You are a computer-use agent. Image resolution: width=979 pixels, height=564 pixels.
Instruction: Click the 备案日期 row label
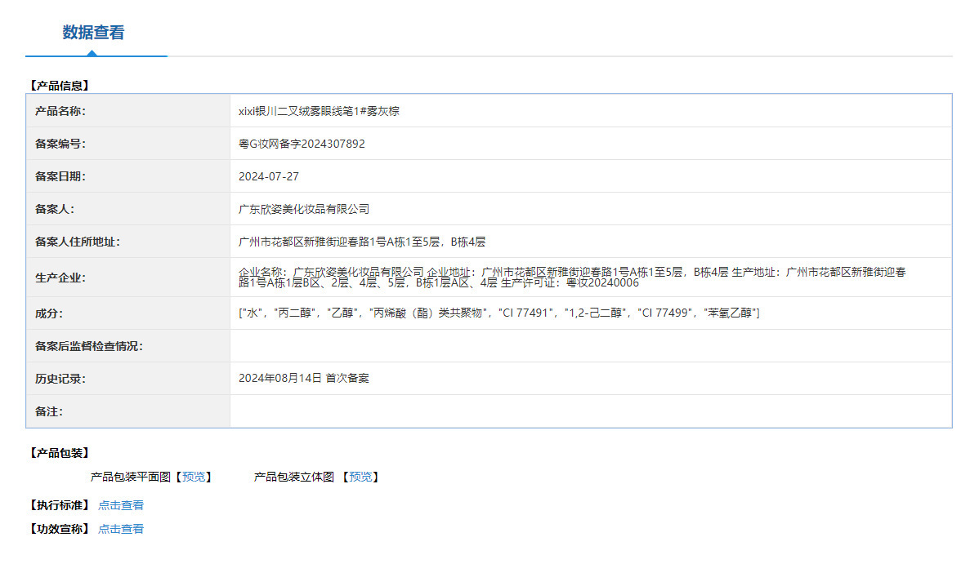pos(60,176)
